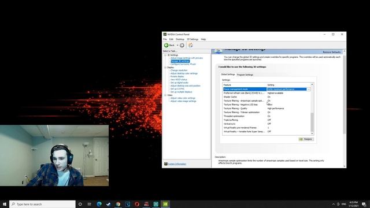
Task: Select the Shader Cache row
Action: [x=267, y=97]
